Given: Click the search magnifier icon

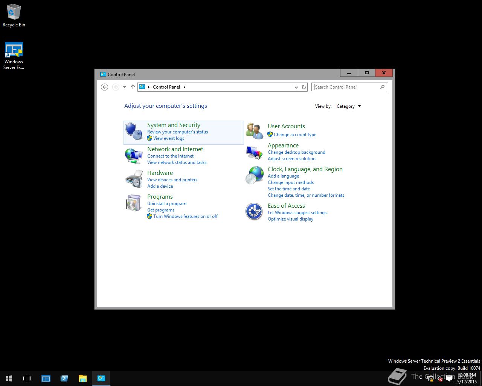Looking at the screenshot, I should point(382,87).
